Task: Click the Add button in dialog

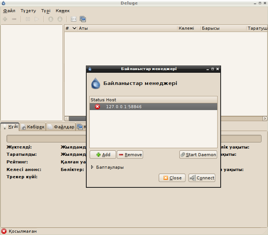Action: [103, 155]
